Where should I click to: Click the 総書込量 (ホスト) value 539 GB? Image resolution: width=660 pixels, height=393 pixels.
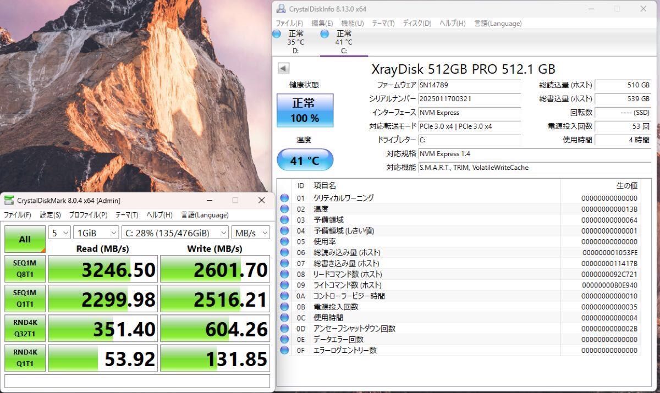(x=623, y=99)
